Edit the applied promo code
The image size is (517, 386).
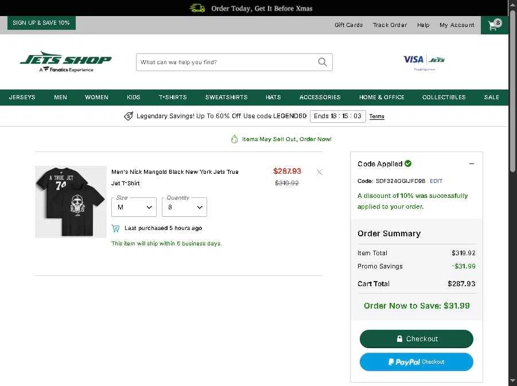point(436,181)
